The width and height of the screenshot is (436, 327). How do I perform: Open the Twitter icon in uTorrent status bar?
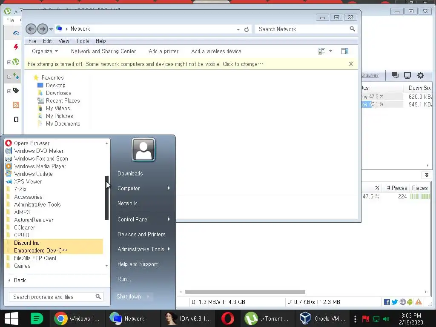click(x=394, y=302)
